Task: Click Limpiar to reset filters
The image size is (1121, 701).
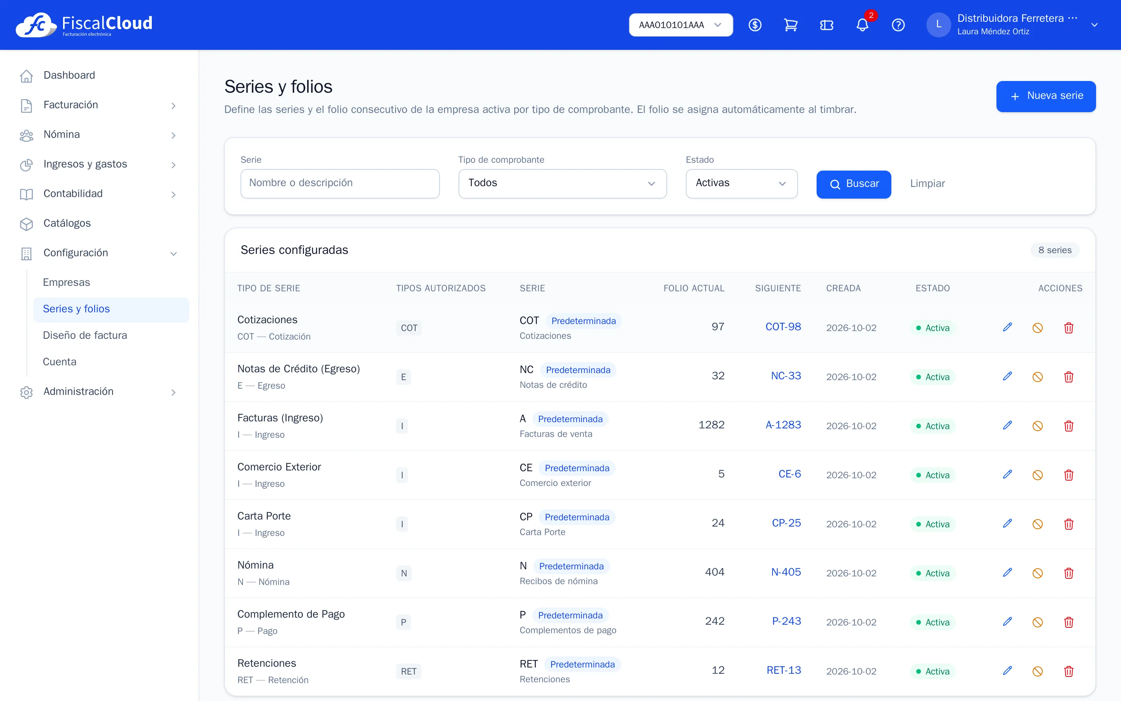Action: click(927, 183)
